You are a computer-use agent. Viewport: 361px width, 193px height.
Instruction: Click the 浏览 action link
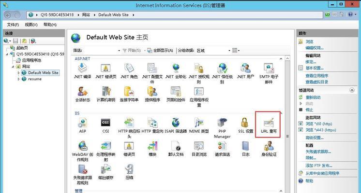(x=309, y=41)
